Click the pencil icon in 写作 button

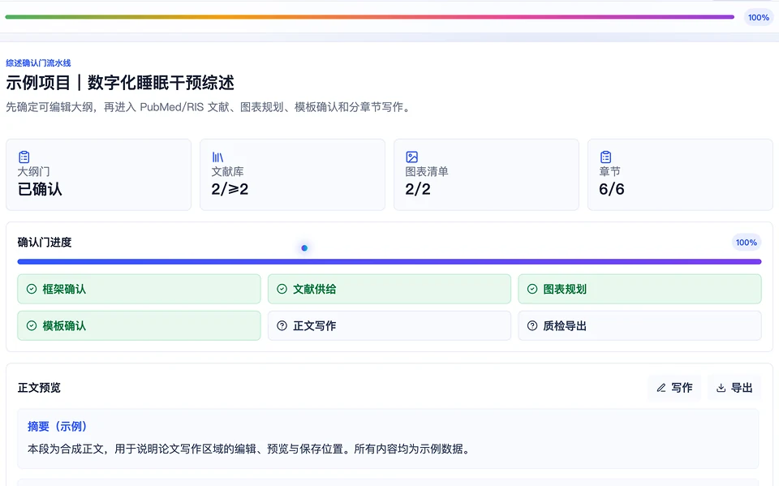click(661, 388)
